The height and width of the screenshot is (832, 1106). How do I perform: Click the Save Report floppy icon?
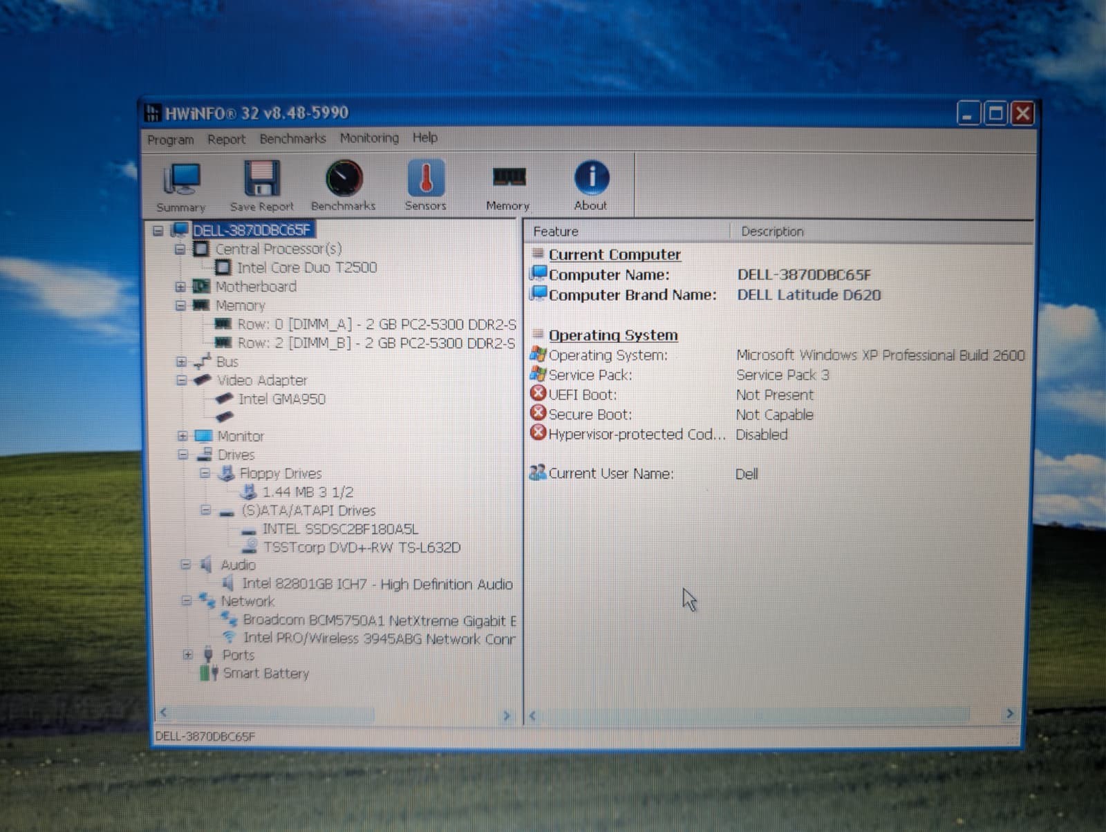tap(262, 178)
